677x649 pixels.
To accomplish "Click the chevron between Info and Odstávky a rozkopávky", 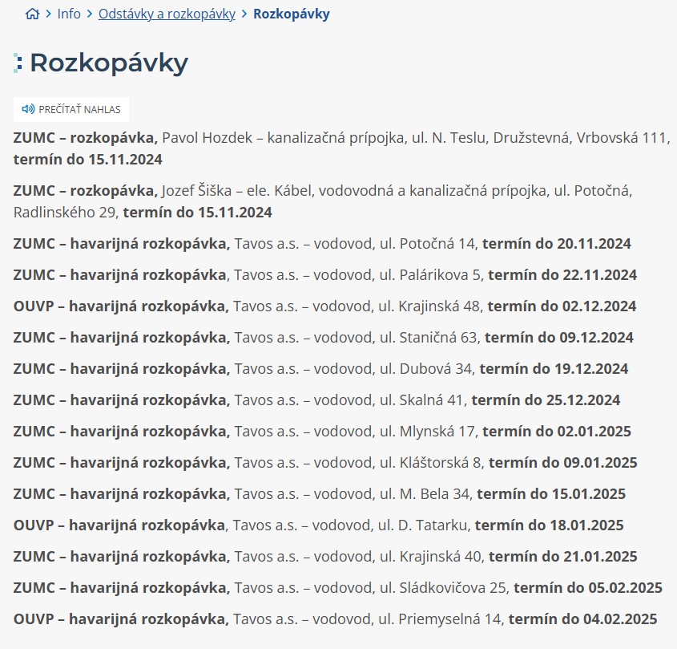I will tap(90, 14).
